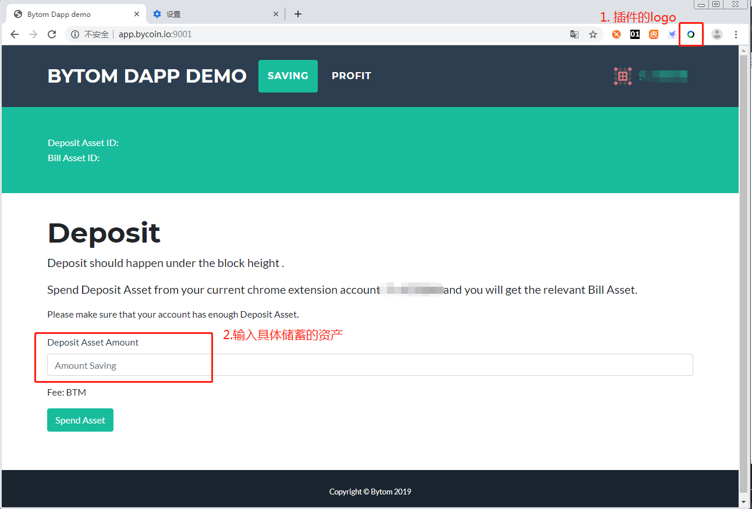
Task: Close the 设置 tab
Action: tap(276, 14)
